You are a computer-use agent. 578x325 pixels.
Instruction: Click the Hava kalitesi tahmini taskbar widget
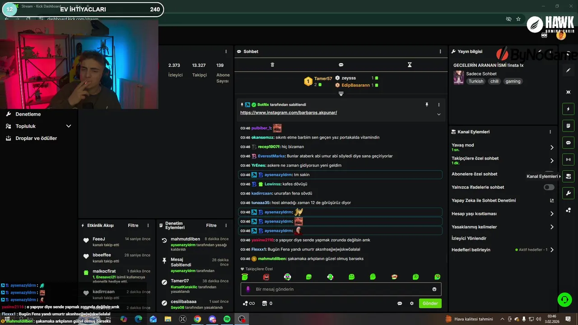[x=469, y=319]
